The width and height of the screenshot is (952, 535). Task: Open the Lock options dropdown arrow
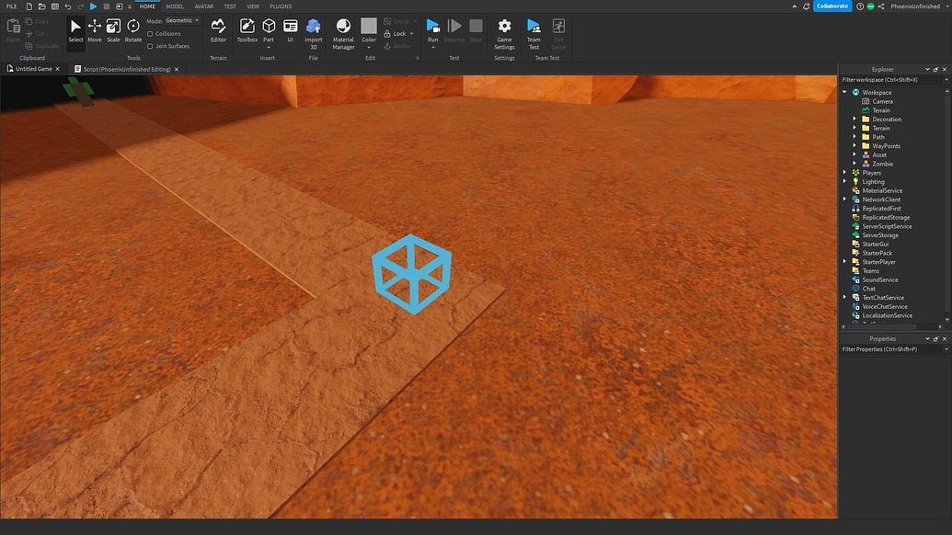[x=412, y=34]
